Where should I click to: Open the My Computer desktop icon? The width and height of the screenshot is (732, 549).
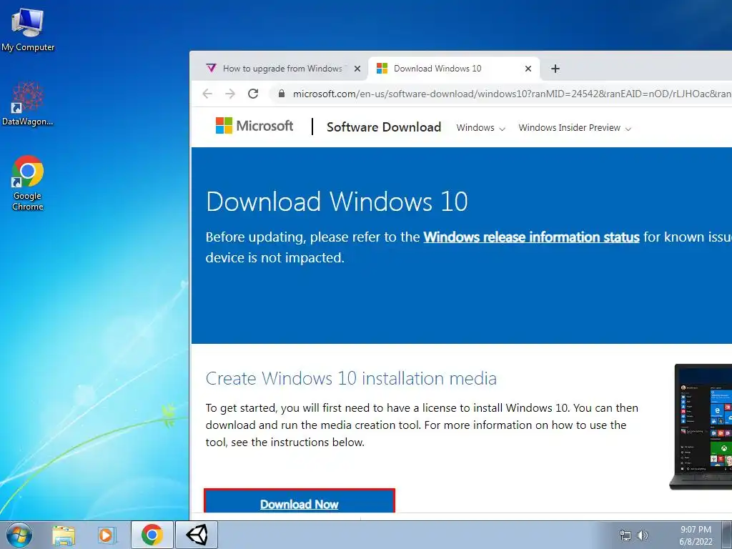[28, 29]
